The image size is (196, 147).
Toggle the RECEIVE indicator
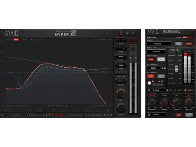pos(185,90)
